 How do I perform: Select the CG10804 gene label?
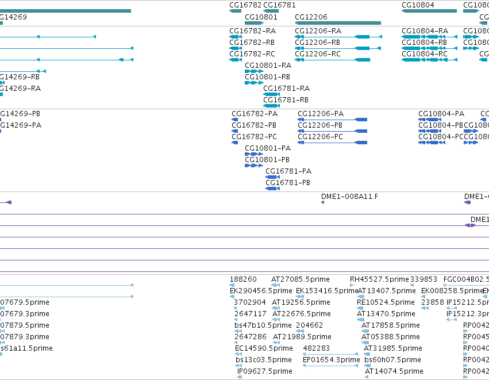pyautogui.click(x=418, y=5)
